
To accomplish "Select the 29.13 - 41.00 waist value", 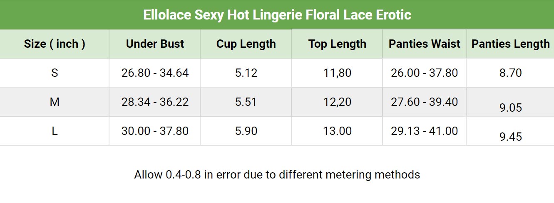I will point(425,131).
